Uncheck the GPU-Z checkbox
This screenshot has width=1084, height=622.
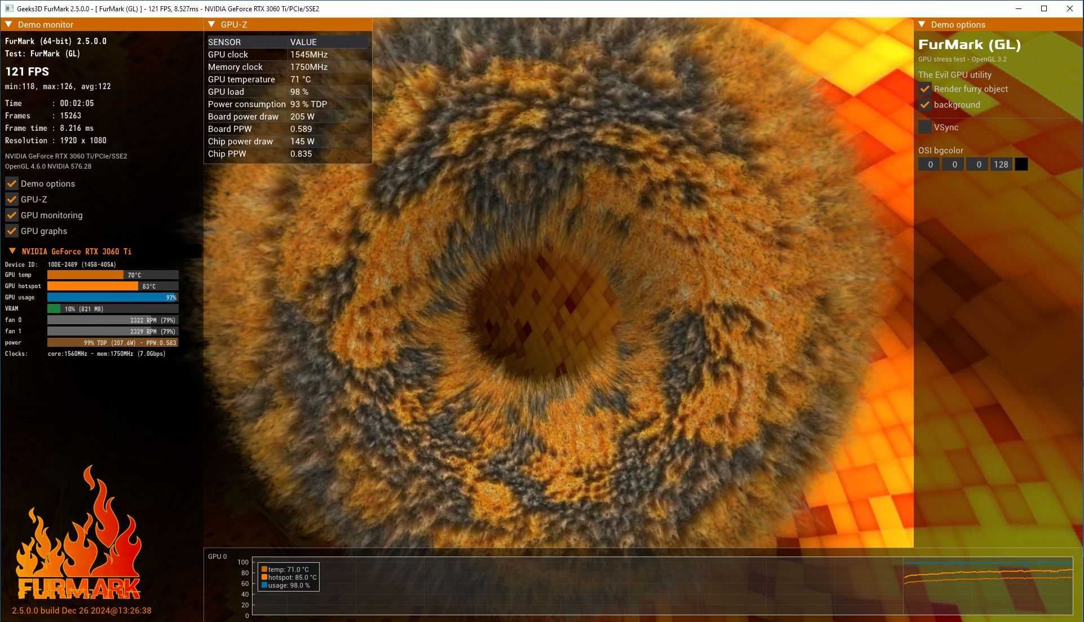tap(11, 199)
